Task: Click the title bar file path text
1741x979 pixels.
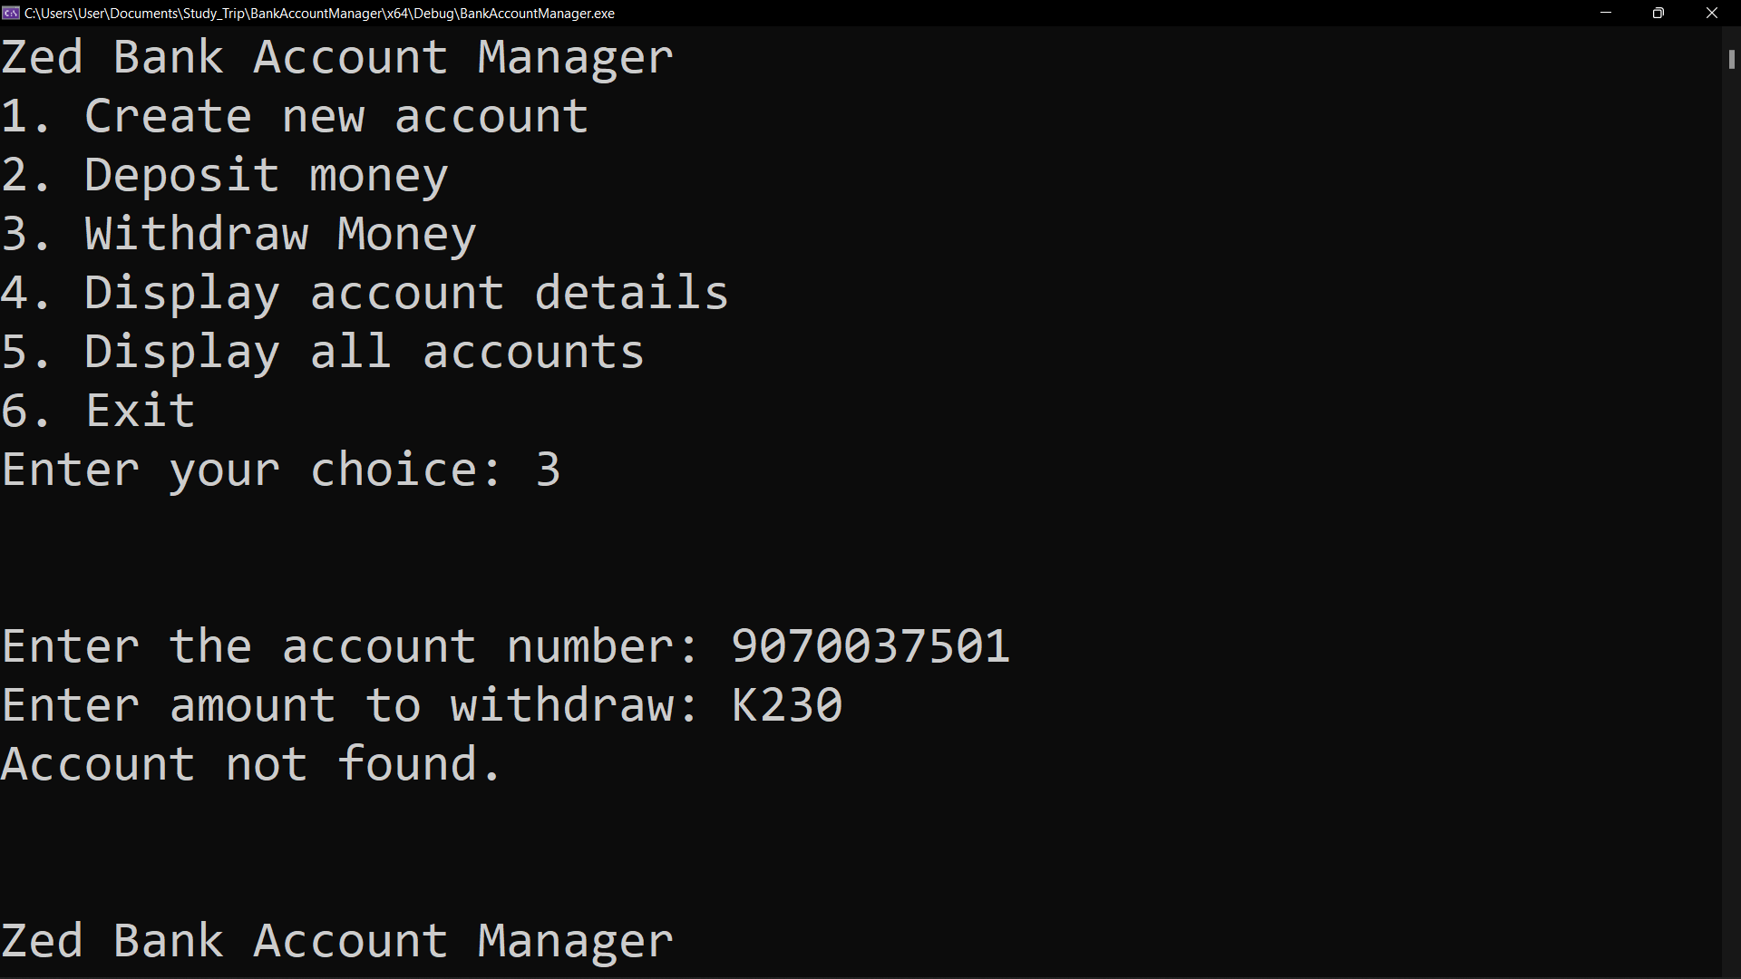Action: [x=319, y=13]
